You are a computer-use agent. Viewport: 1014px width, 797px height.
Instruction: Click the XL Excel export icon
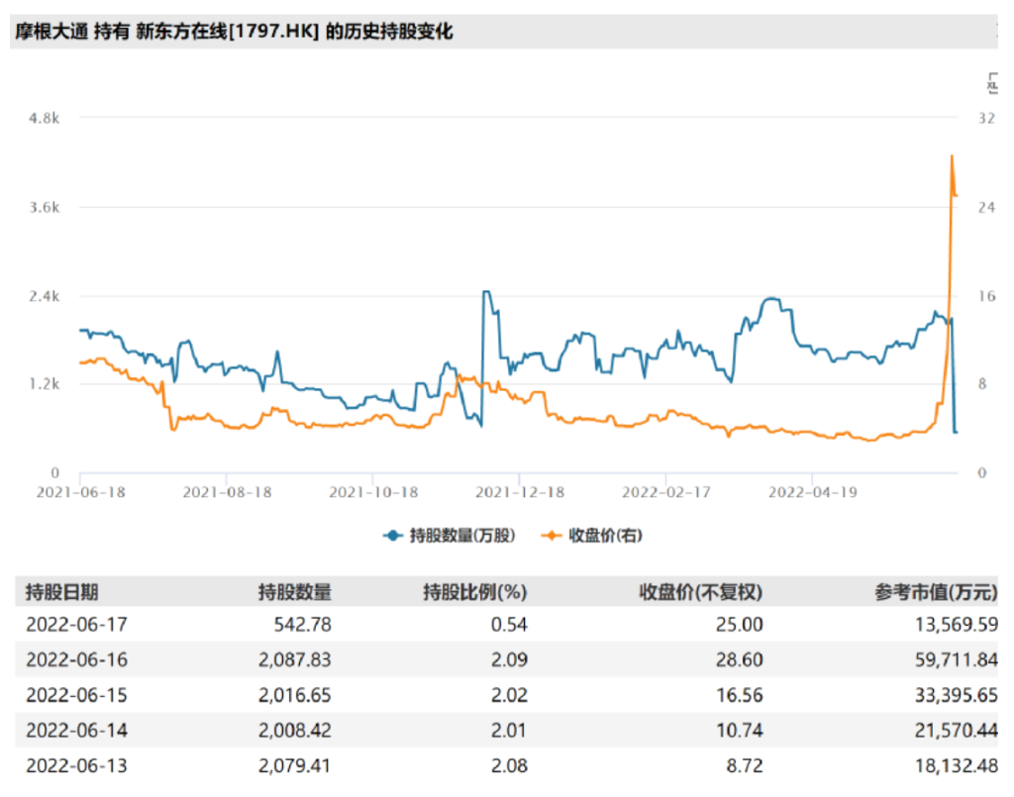pos(992,84)
